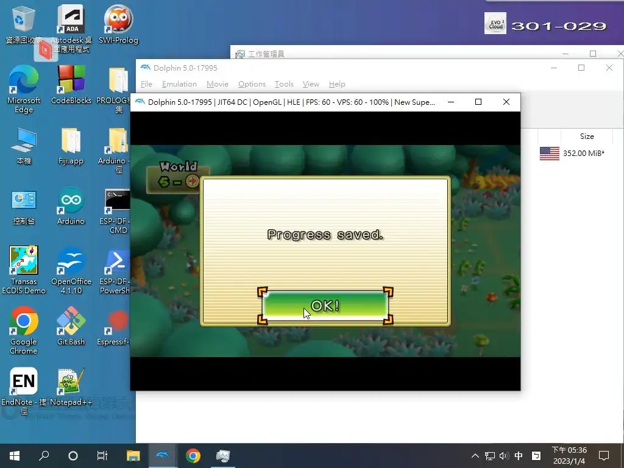Open the View menu in Dolphin

pos(311,84)
